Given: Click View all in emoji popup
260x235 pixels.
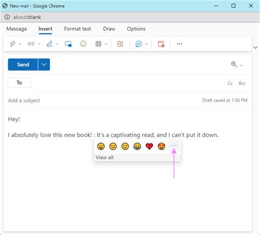Looking at the screenshot, I should 105,157.
